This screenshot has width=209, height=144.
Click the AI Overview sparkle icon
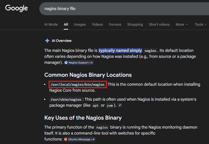pyautogui.click(x=47, y=41)
